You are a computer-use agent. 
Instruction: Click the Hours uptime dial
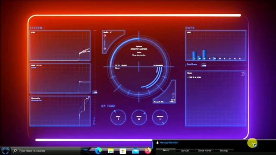tap(139, 118)
